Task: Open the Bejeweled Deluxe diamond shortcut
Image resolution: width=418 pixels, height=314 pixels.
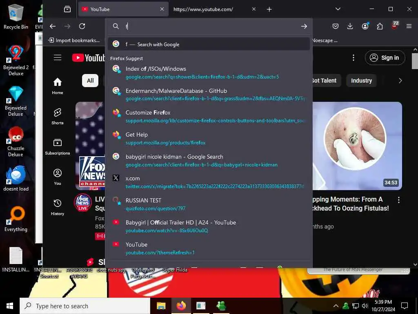Action: point(16,101)
